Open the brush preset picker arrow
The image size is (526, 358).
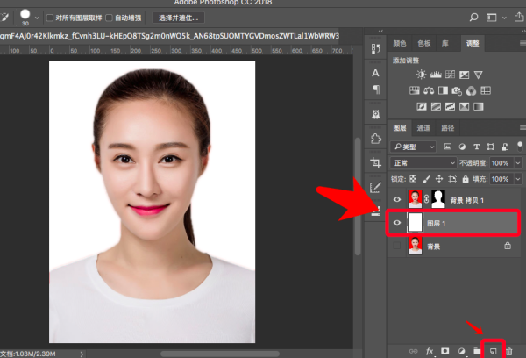point(37,18)
